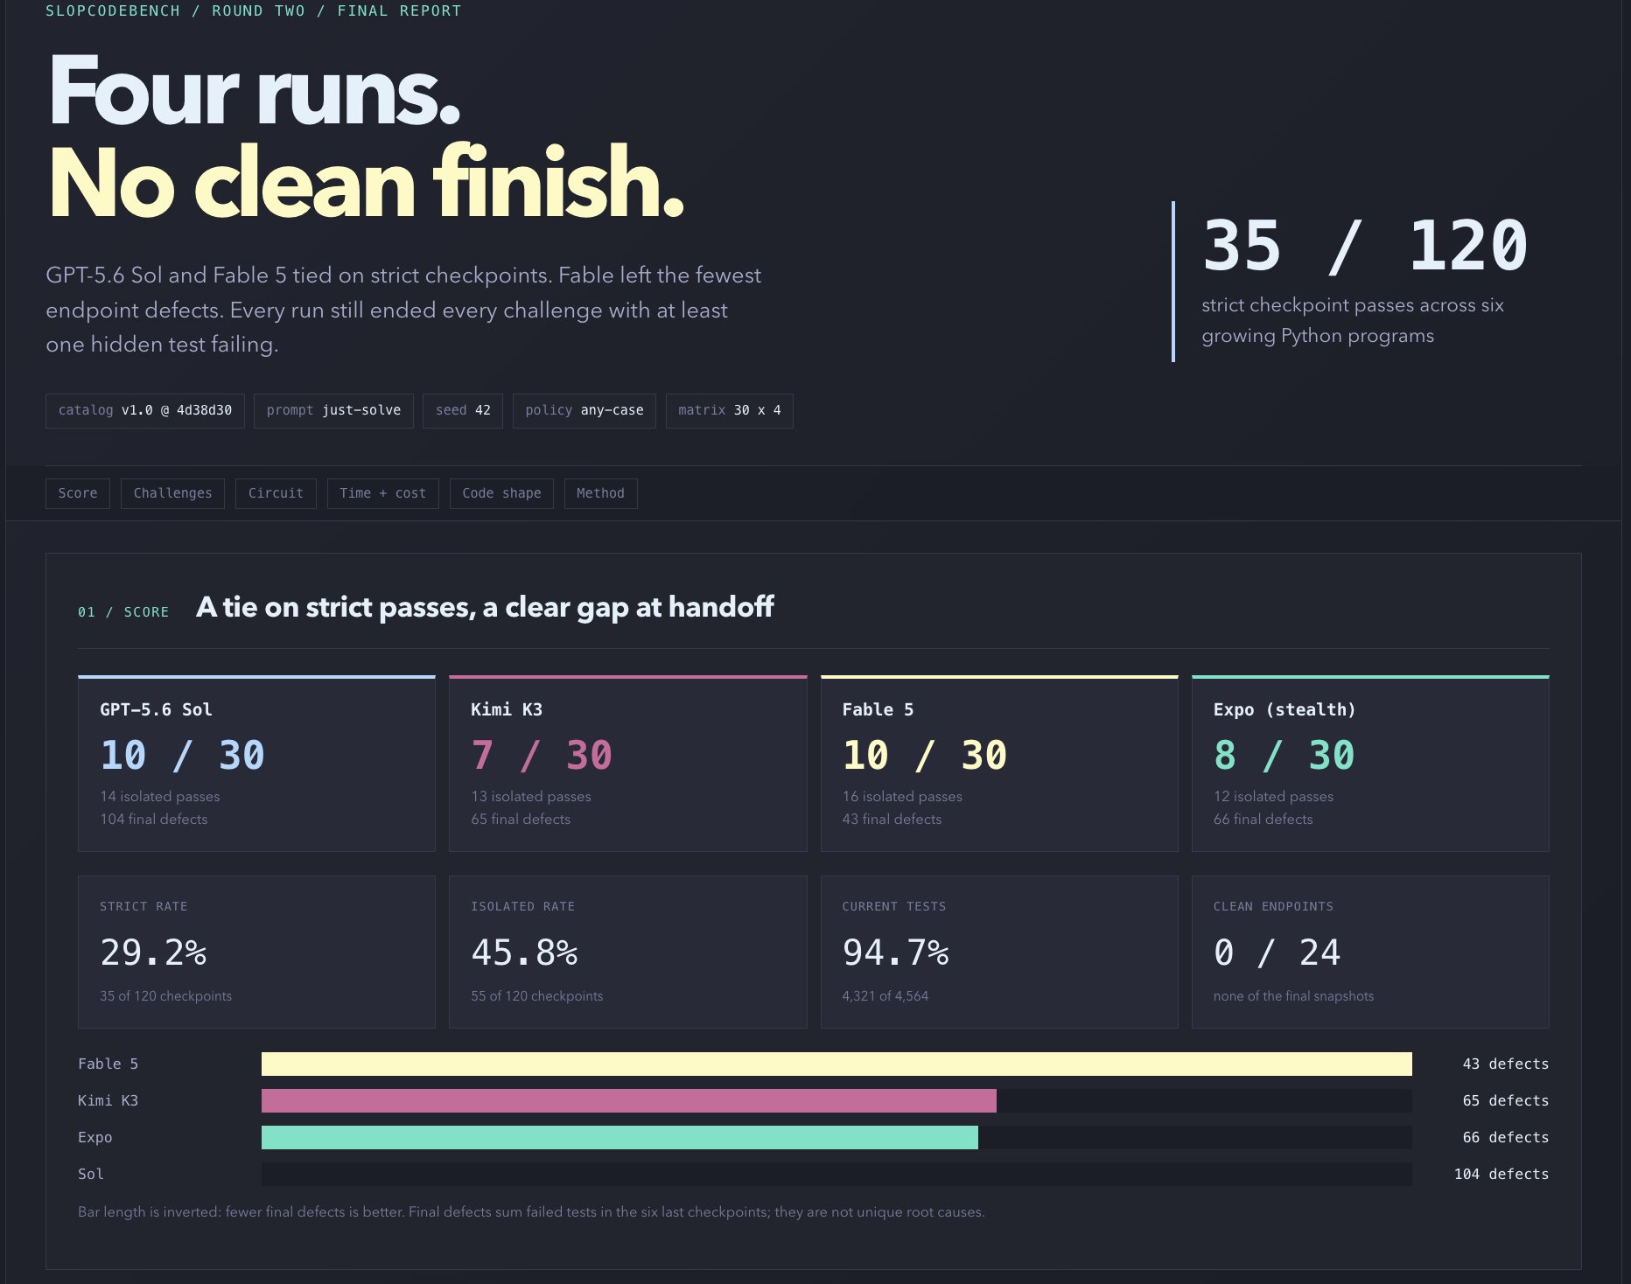Image resolution: width=1631 pixels, height=1284 pixels.
Task: Click the "94.7%" current tests value
Action: 895,953
